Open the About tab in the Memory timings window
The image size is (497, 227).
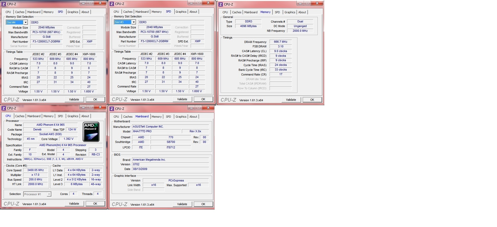point(302,12)
